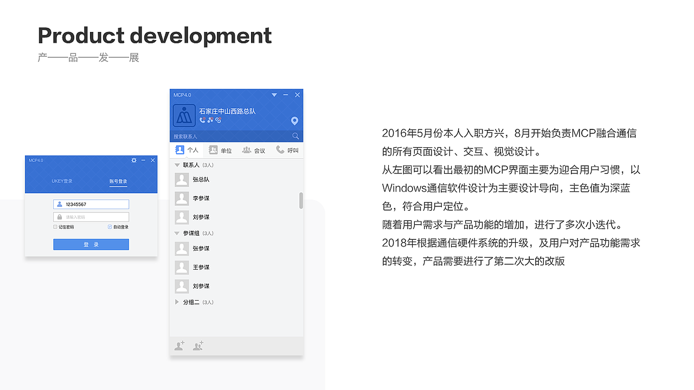The height and width of the screenshot is (390, 694).
Task: Click the phone status icon under unit name
Action: click(202, 120)
